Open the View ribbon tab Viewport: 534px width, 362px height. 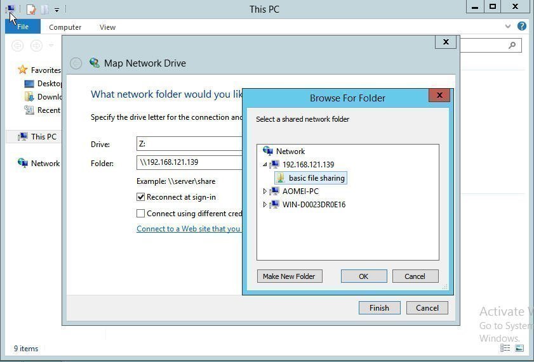[107, 27]
